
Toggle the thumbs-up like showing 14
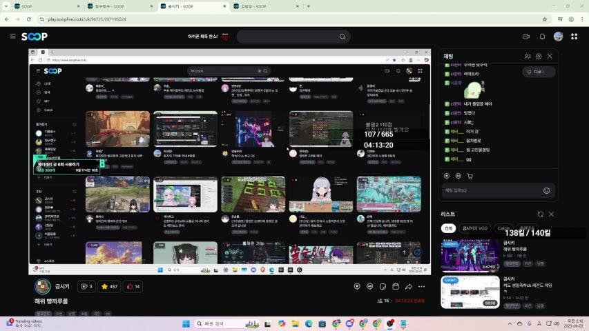pos(133,286)
